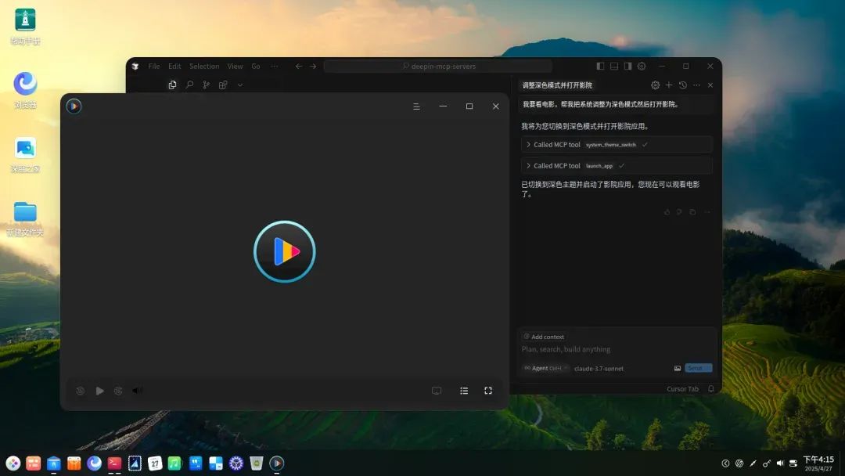Open the File menu in Cursor
The width and height of the screenshot is (845, 476).
(x=154, y=67)
